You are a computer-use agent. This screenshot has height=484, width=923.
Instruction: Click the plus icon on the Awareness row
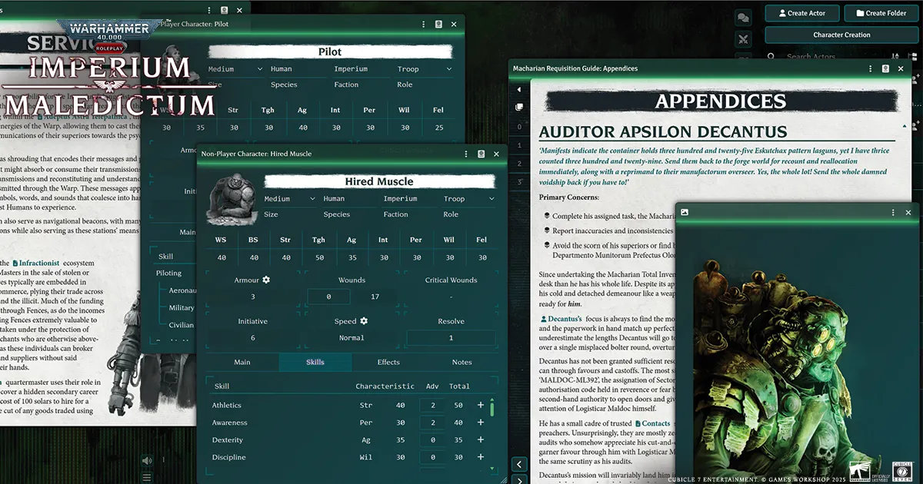pyautogui.click(x=481, y=423)
